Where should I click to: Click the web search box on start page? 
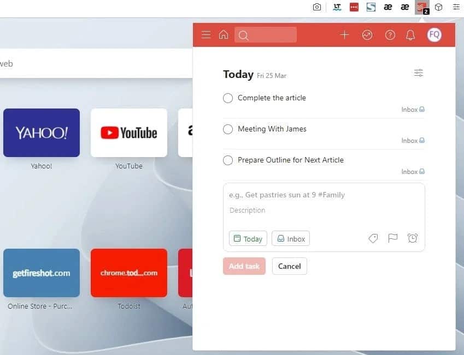pyautogui.click(x=96, y=63)
